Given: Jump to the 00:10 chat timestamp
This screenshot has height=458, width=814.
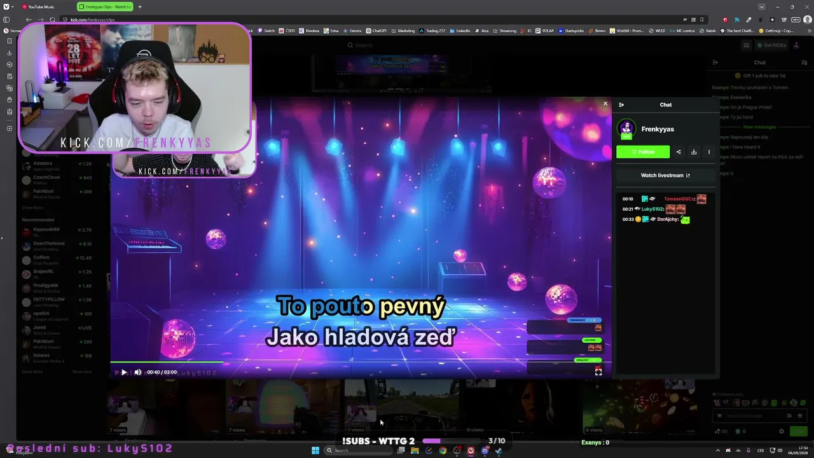Looking at the screenshot, I should (628, 199).
